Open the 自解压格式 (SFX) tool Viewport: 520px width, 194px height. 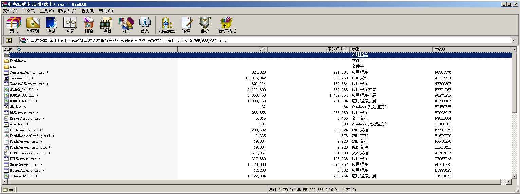click(226, 25)
